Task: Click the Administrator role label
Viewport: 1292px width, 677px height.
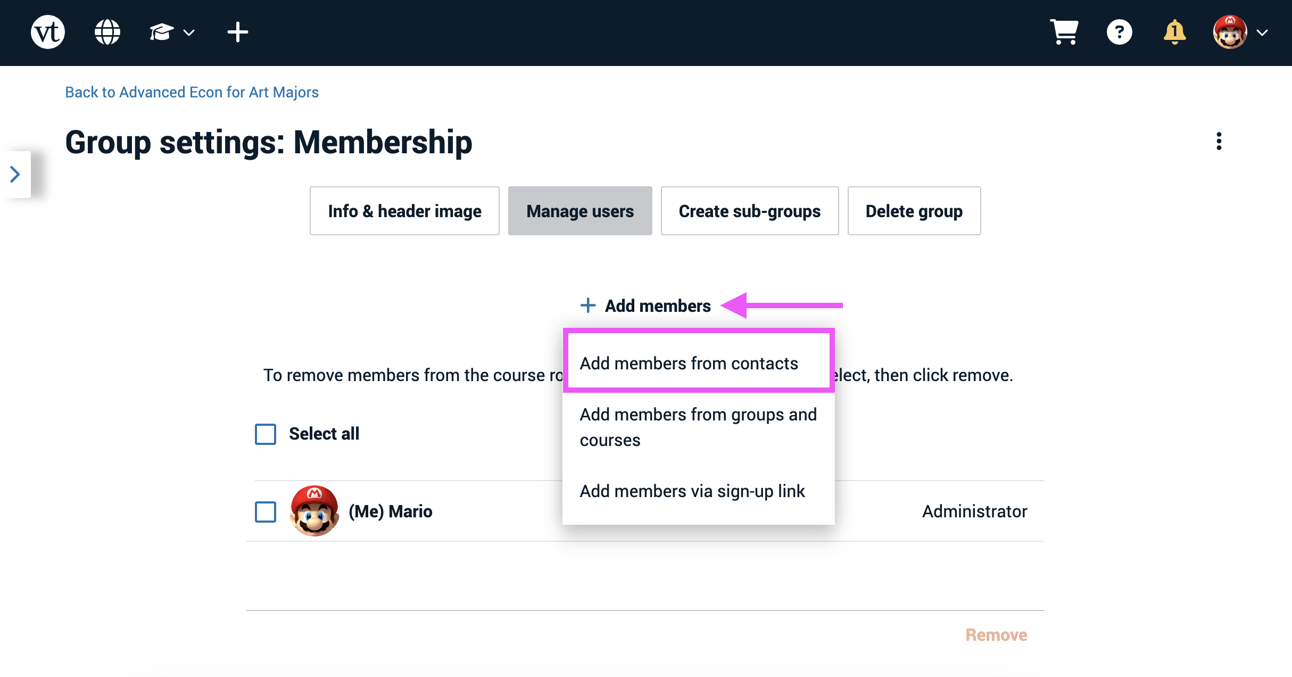Action: [x=974, y=511]
